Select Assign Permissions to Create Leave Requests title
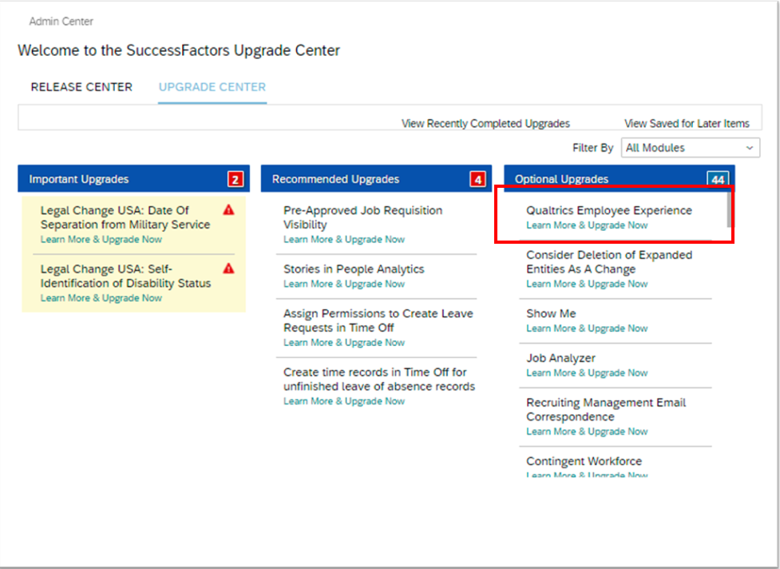Image resolution: width=780 pixels, height=569 pixels. pyautogui.click(x=378, y=320)
